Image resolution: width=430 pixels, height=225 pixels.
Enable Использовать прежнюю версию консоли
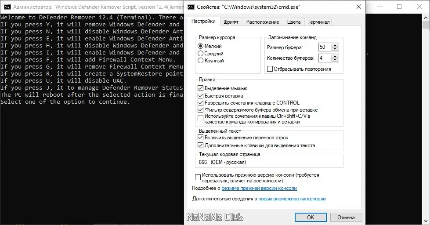point(198,178)
